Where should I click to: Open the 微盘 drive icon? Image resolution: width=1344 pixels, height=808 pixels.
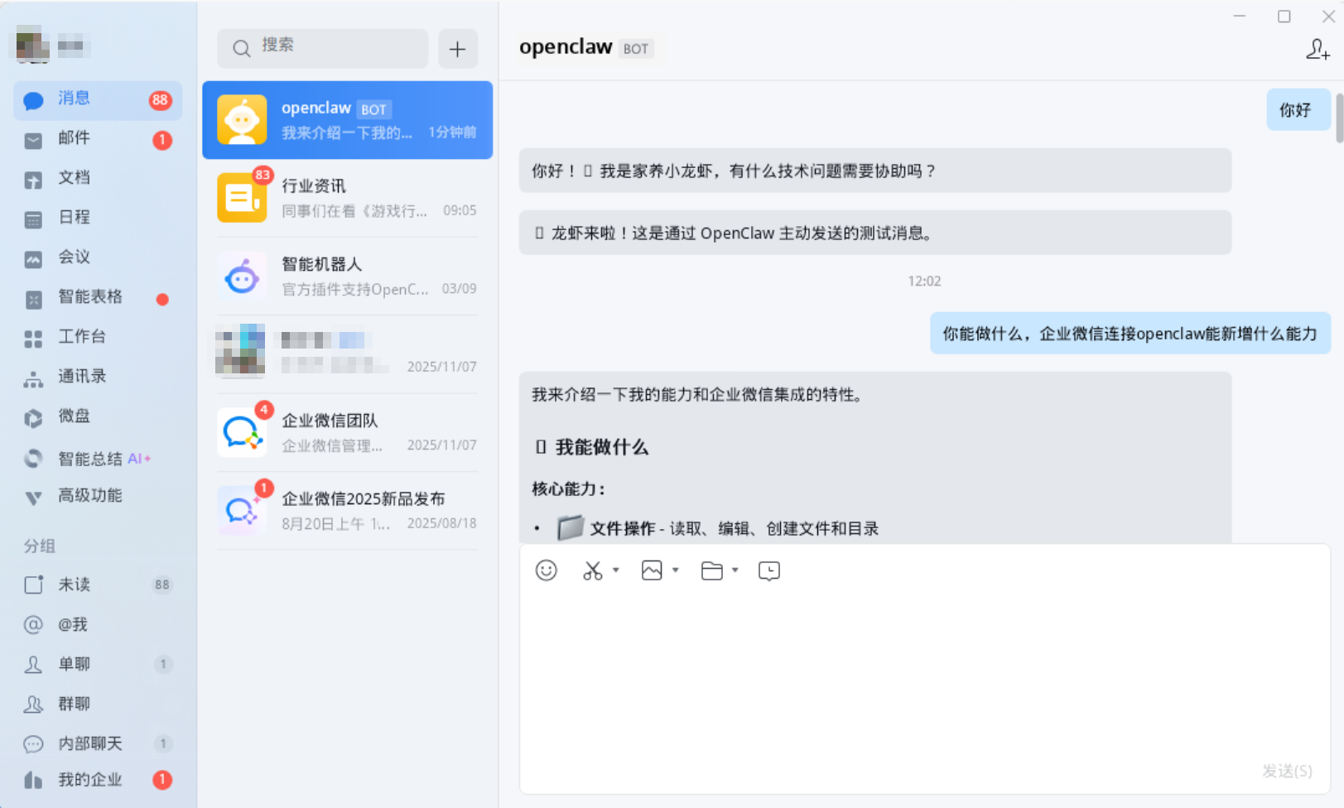click(x=33, y=417)
